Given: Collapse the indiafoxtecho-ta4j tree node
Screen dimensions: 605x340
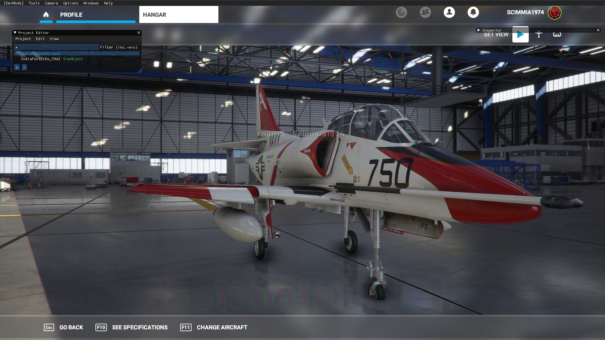Looking at the screenshot, I should click(18, 54).
